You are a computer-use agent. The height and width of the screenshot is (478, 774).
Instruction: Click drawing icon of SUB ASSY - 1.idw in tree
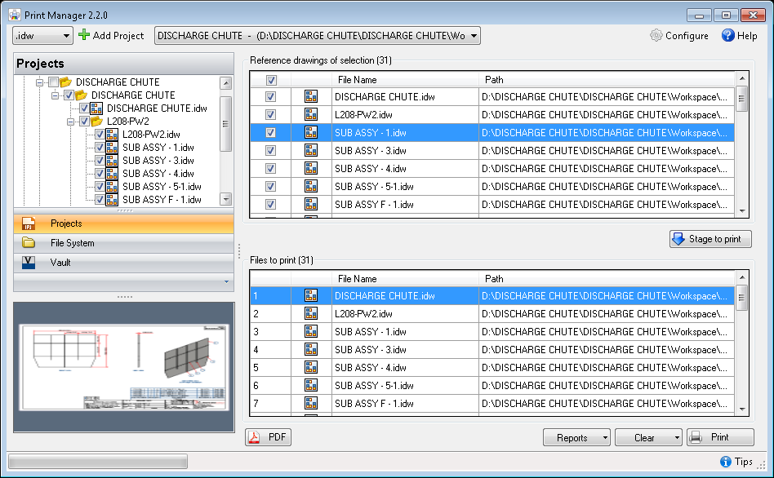pyautogui.click(x=112, y=147)
